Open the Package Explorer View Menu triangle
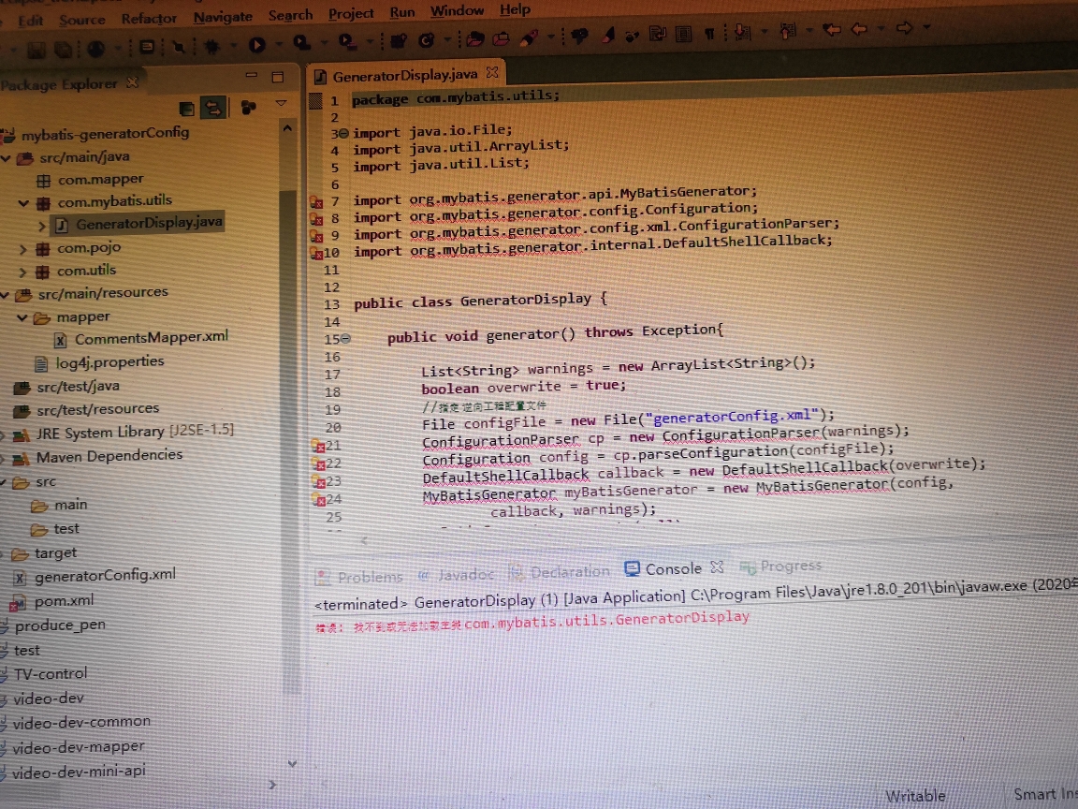The width and height of the screenshot is (1078, 809). pyautogui.click(x=281, y=103)
